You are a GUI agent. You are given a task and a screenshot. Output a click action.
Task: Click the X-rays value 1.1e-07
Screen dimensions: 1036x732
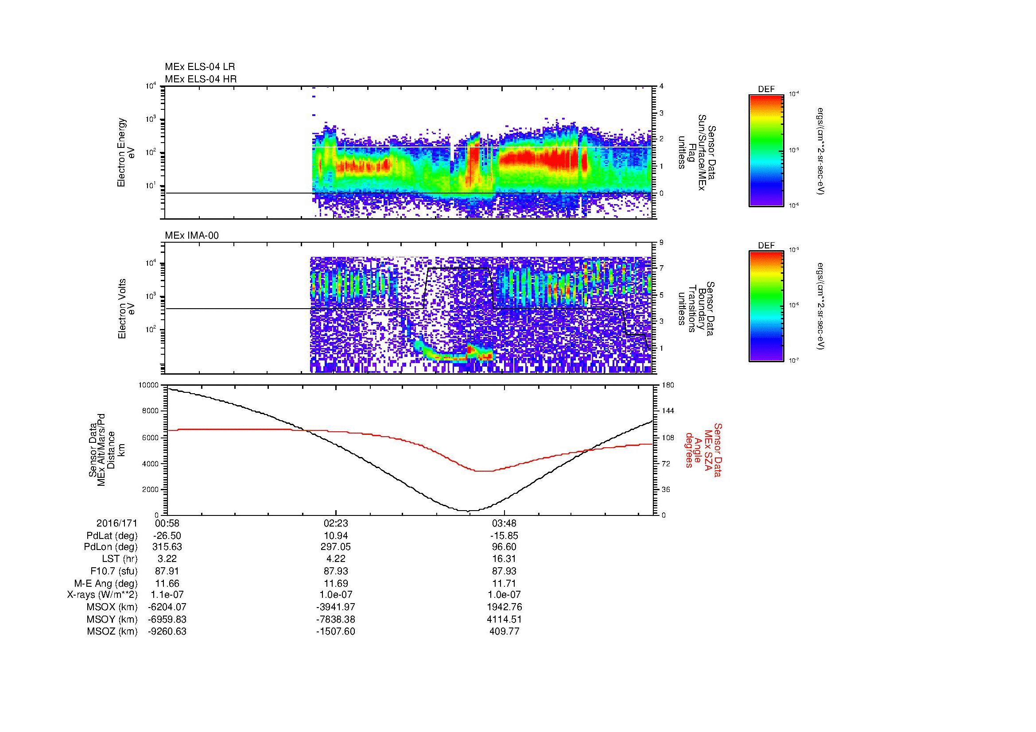(x=167, y=595)
